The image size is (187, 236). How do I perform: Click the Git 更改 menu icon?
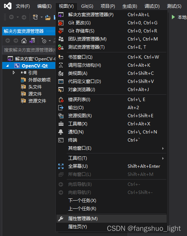pos(61,23)
